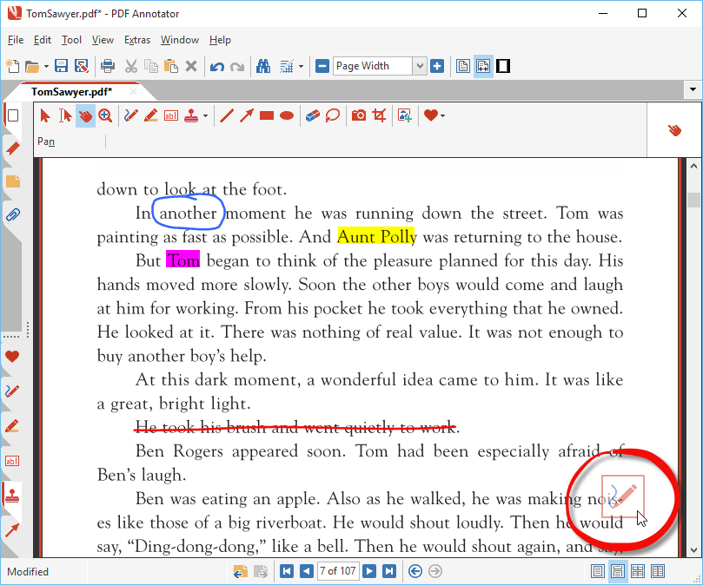Expand the toolbar dropdown next to Find
This screenshot has height=585, width=703.
tap(301, 67)
